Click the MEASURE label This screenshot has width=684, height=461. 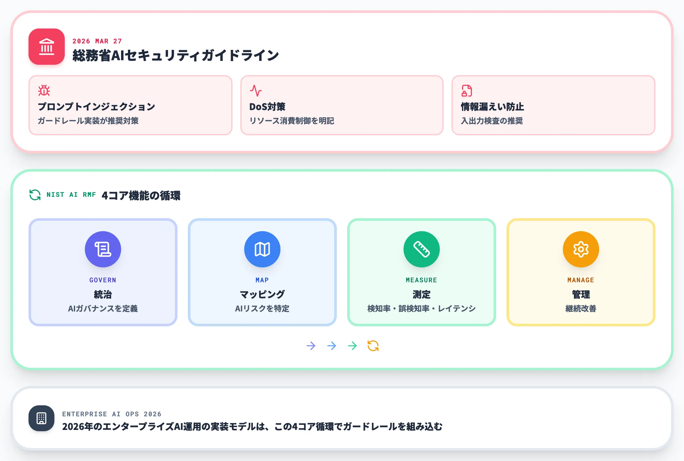[x=422, y=280]
